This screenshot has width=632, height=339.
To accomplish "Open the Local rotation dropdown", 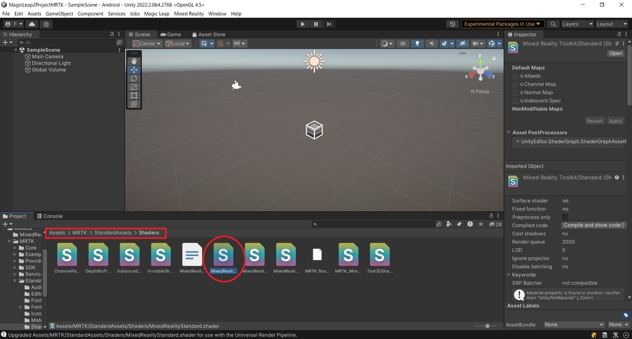I will pos(178,44).
